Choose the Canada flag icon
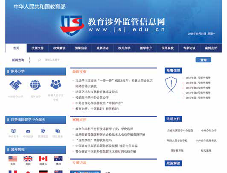Image resolution: width=227 pixels, height=173 pixels. pyautogui.click(x=43, y=158)
